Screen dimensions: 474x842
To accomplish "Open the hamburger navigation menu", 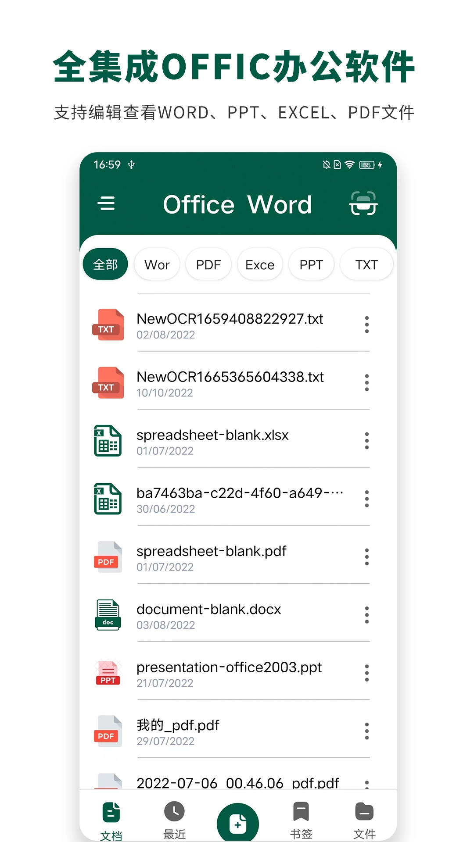I will (x=106, y=203).
